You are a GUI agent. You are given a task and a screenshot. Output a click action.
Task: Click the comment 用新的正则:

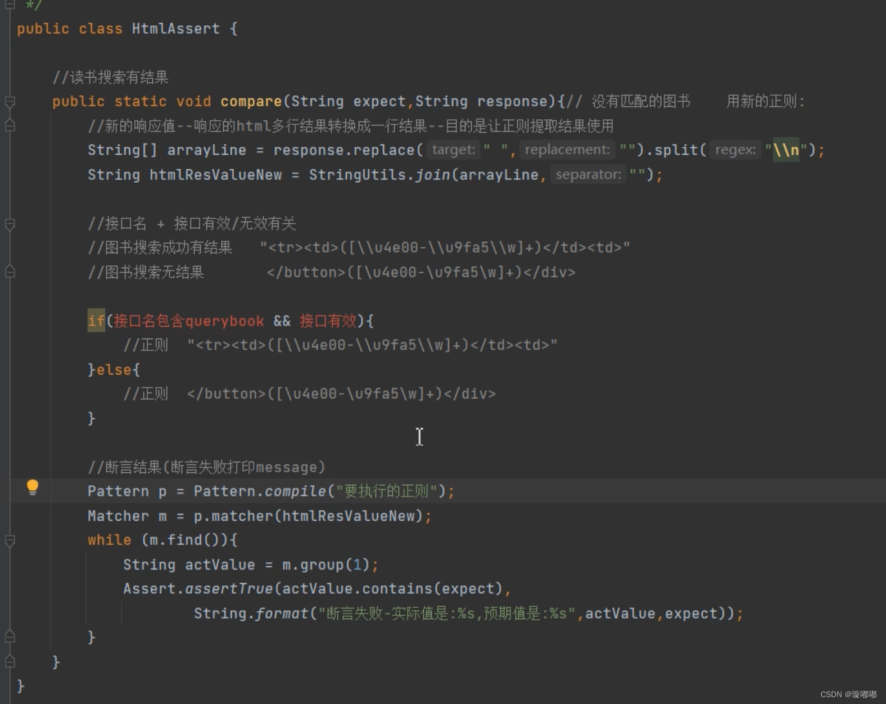[x=766, y=102]
